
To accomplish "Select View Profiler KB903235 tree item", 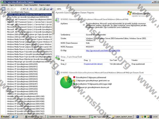I will [x=28, y=17].
